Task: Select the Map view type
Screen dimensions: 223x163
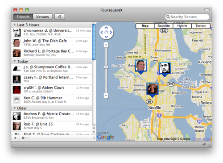Action: pyautogui.click(x=145, y=26)
